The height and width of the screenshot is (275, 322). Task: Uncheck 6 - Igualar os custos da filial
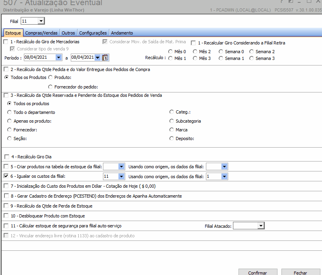click(x=6, y=176)
